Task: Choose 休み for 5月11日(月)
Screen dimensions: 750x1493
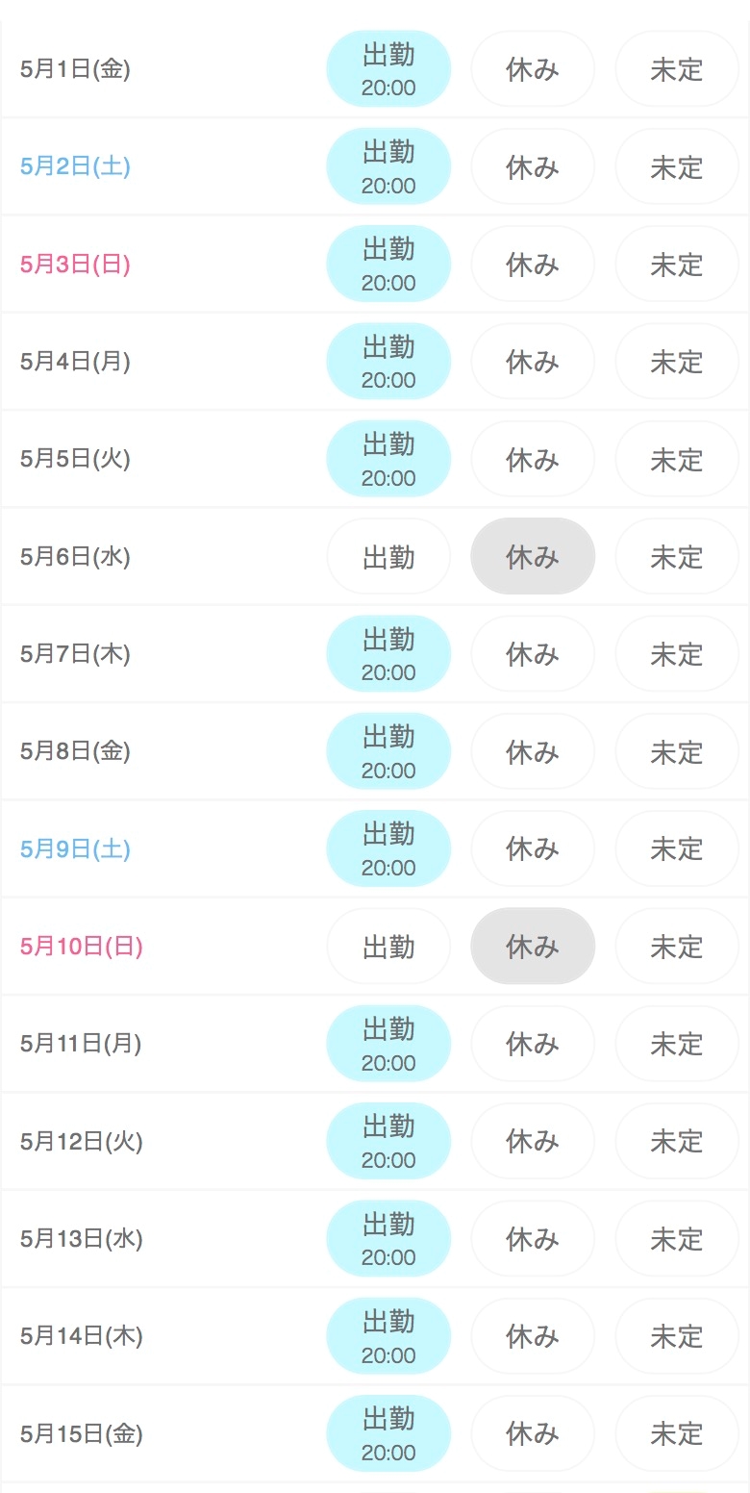Action: 533,1044
